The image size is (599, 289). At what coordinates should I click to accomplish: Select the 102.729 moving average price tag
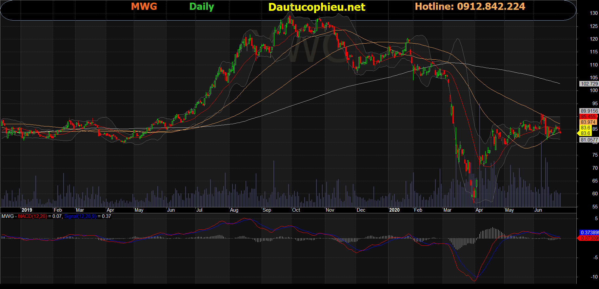(x=589, y=84)
